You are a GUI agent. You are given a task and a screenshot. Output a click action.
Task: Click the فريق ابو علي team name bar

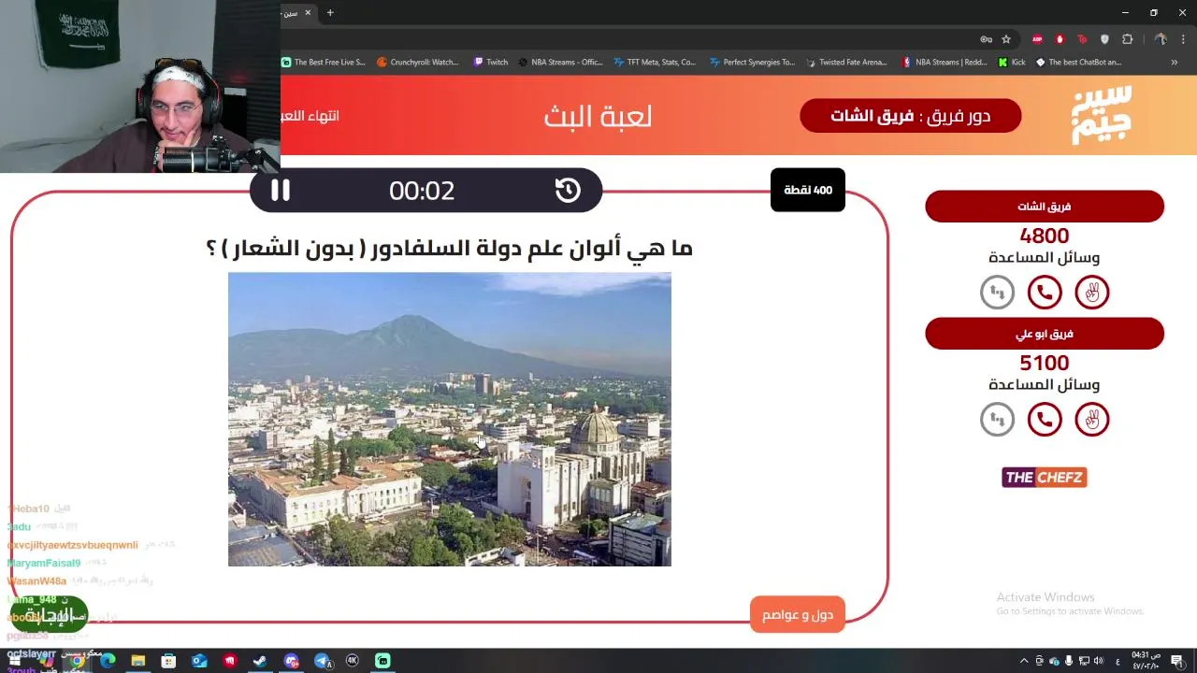point(1045,334)
